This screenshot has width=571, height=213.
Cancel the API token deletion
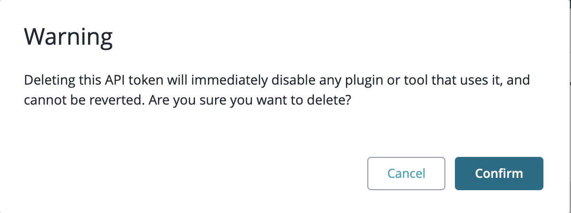point(406,174)
